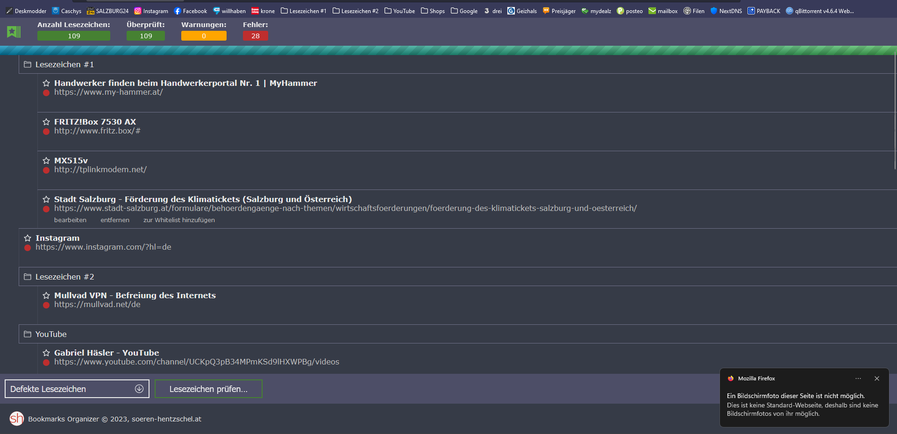Screen dimensions: 897x434
Task: Select the Lesezeichen #2 folder row
Action: click(458, 277)
